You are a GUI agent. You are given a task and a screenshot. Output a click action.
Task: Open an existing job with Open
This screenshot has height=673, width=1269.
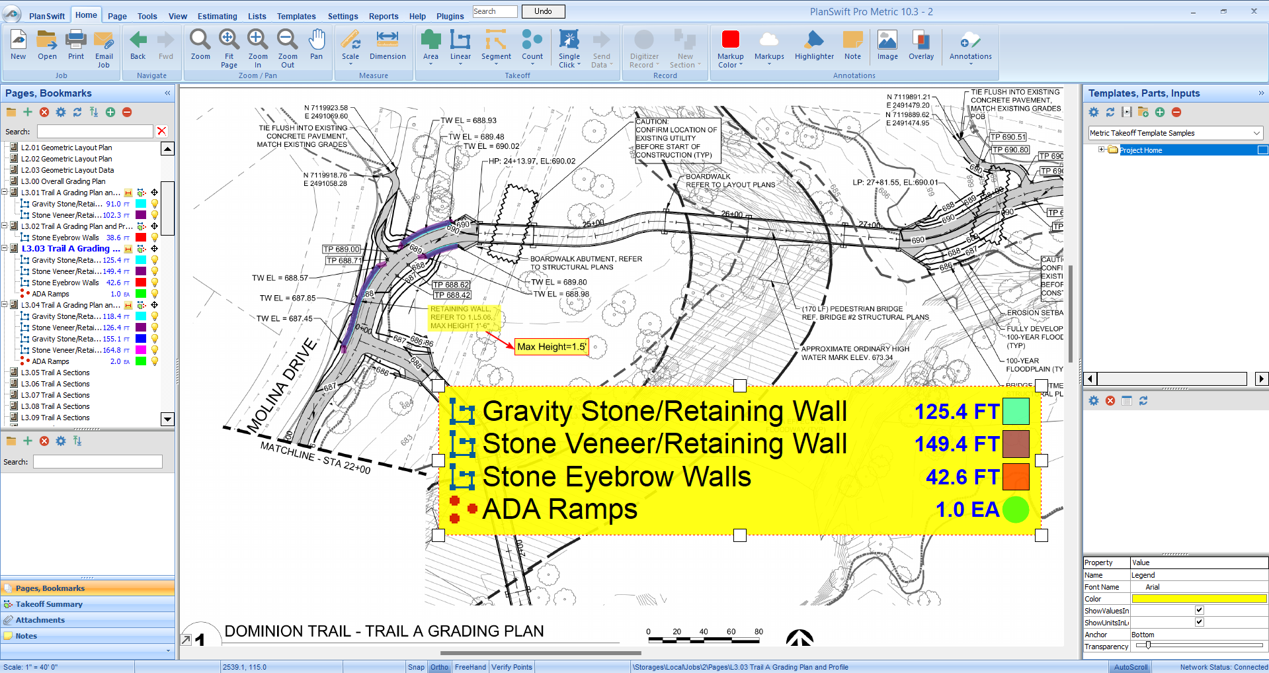47,45
